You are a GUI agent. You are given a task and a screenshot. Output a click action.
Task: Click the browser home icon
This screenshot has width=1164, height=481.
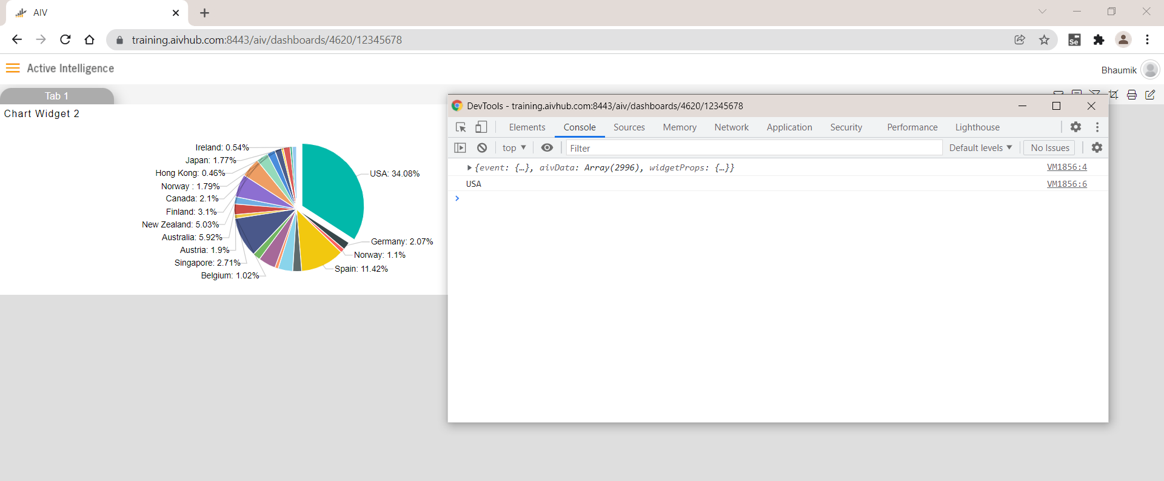click(x=90, y=39)
